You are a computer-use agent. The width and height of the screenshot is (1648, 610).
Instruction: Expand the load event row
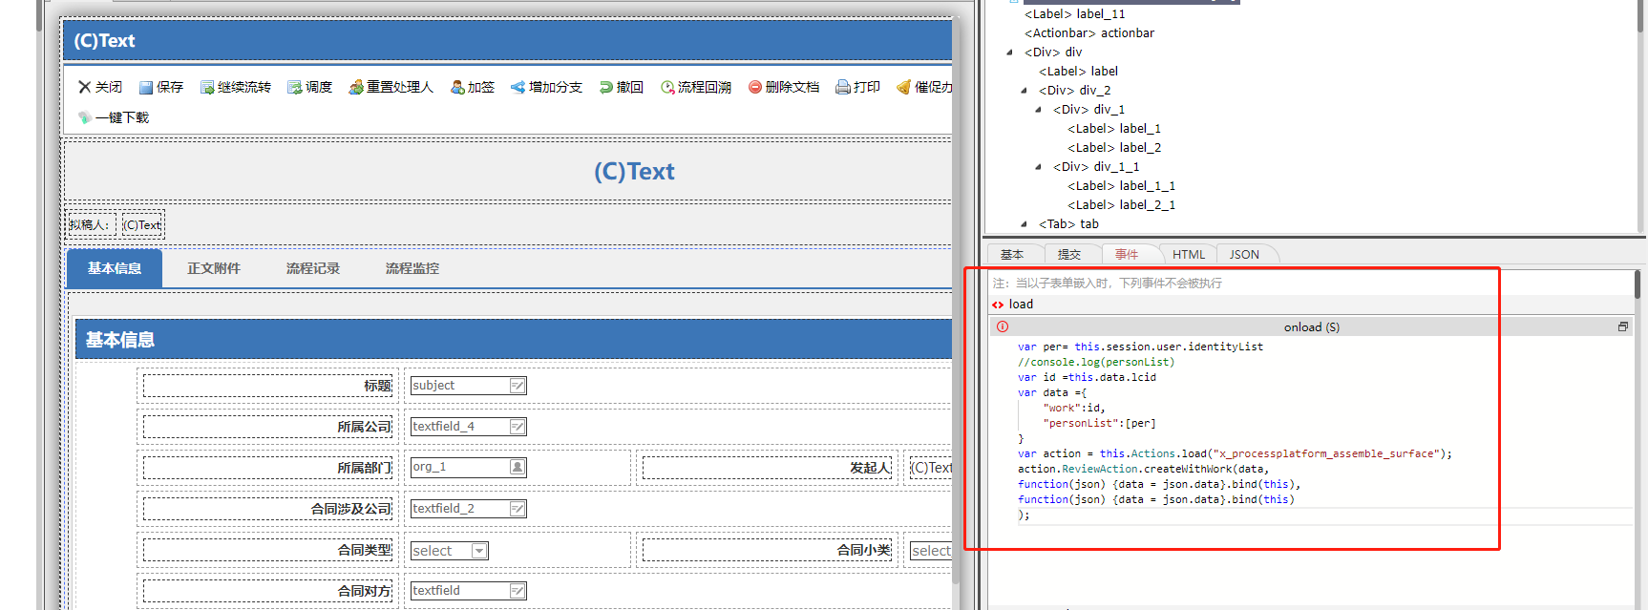[x=998, y=305]
